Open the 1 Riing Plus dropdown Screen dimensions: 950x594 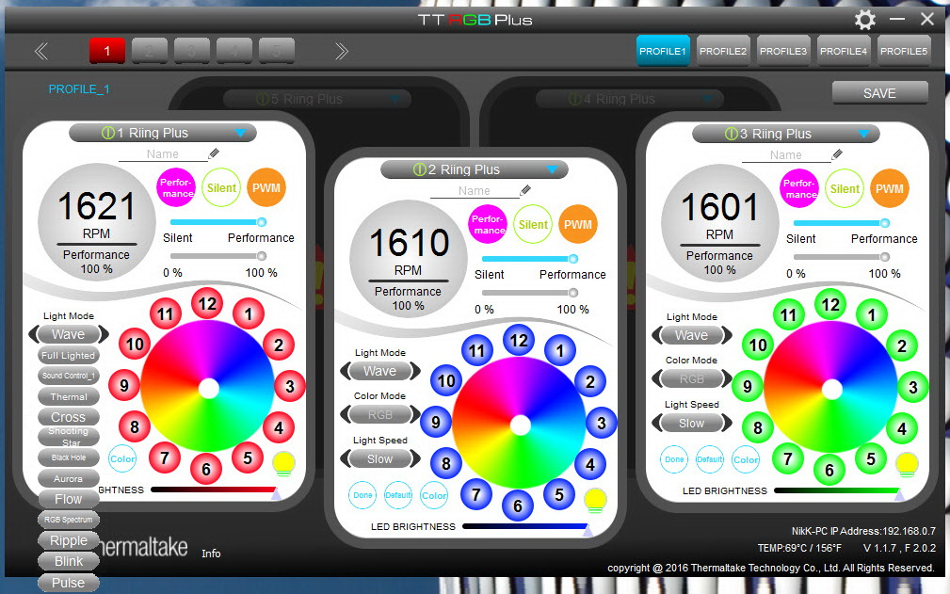(162, 133)
